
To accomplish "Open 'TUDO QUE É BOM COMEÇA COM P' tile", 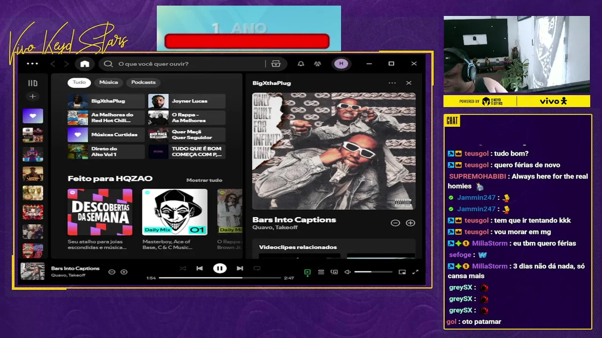I will [x=187, y=151].
